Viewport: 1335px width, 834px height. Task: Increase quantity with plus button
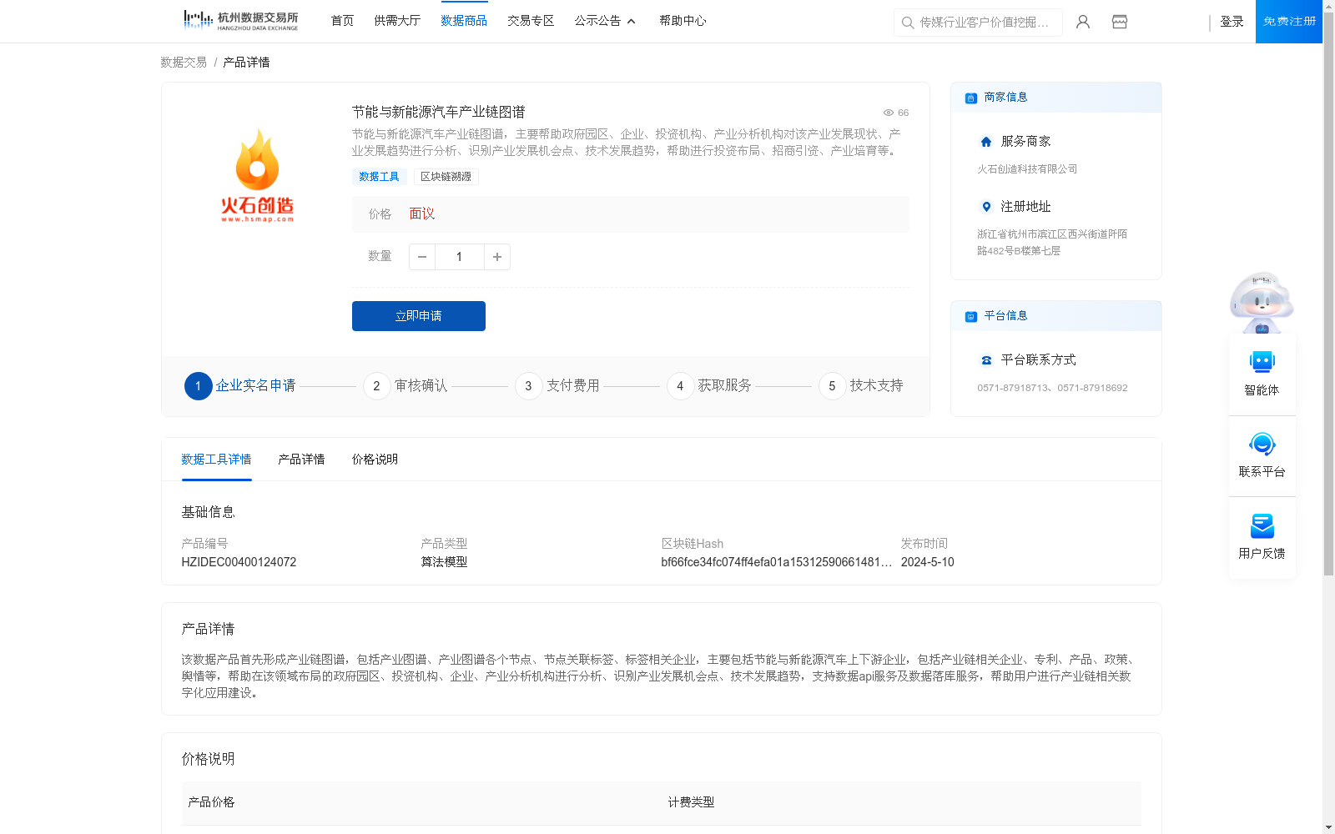point(497,257)
